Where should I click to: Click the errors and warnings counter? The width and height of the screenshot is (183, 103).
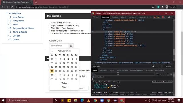coord(157,17)
